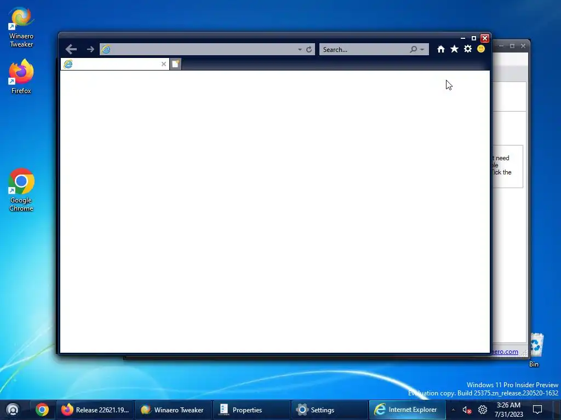Screen dimensions: 561x420
Task: Minimize the Internet Explorer window
Action: 463,38
